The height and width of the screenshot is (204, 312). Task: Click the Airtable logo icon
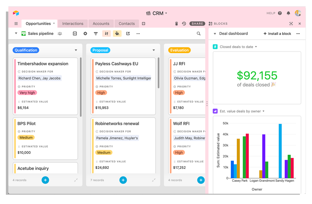(x=16, y=13)
